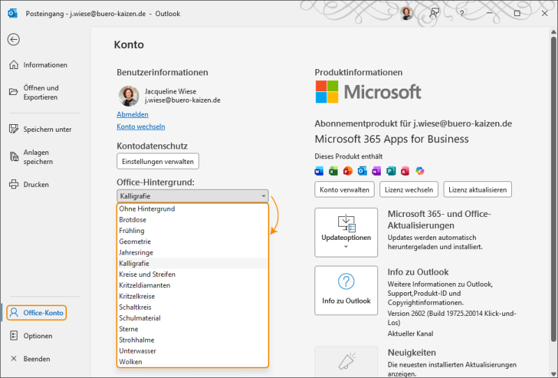Choose Speichern unter in sidebar
This screenshot has height=378, width=558.
40,129
